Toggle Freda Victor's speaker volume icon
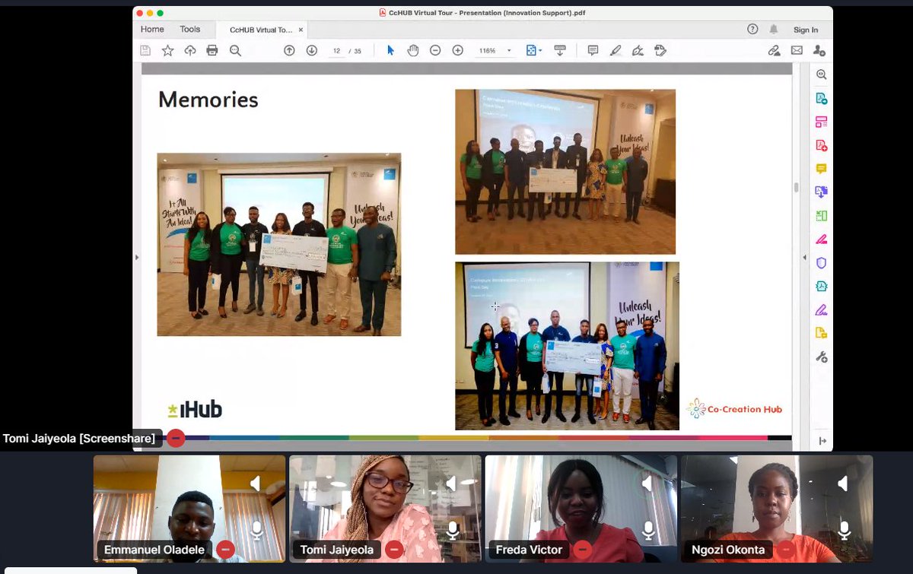 tap(647, 484)
